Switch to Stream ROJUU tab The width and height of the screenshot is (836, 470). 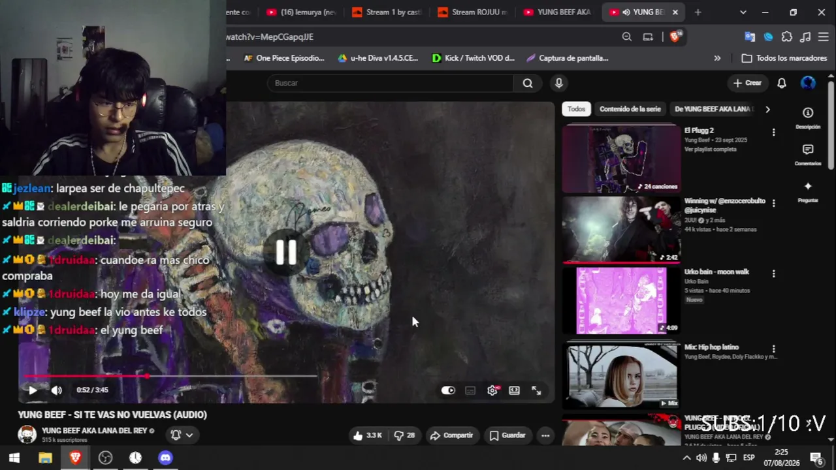point(472,12)
